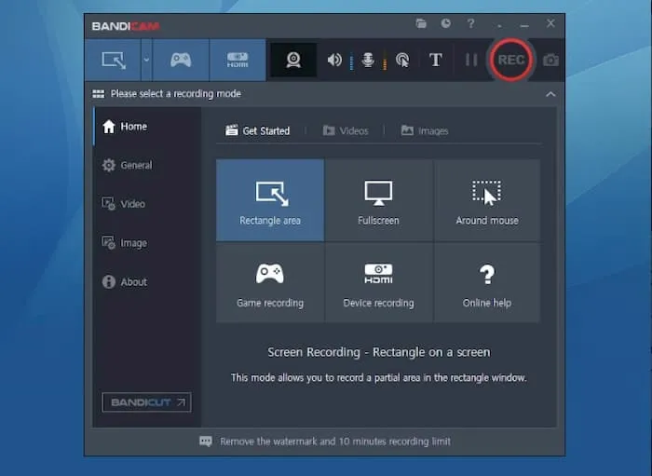This screenshot has height=476, width=652.
Task: Open the output folder icon in title bar
Action: [421, 23]
